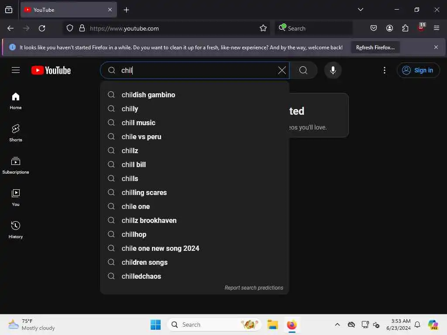Open Subscriptions in the sidebar
447x335 pixels.
click(16, 165)
